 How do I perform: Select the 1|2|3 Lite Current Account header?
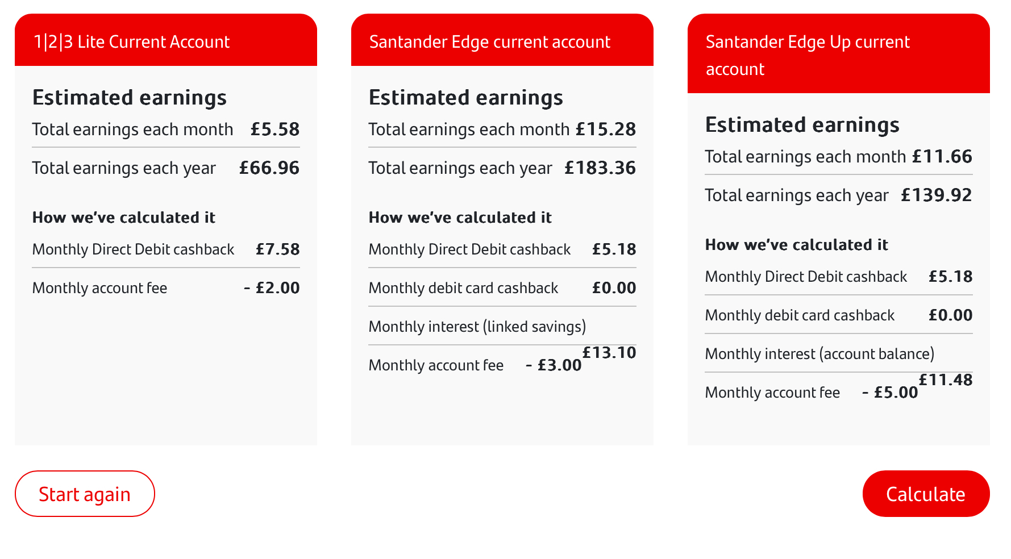pos(166,40)
